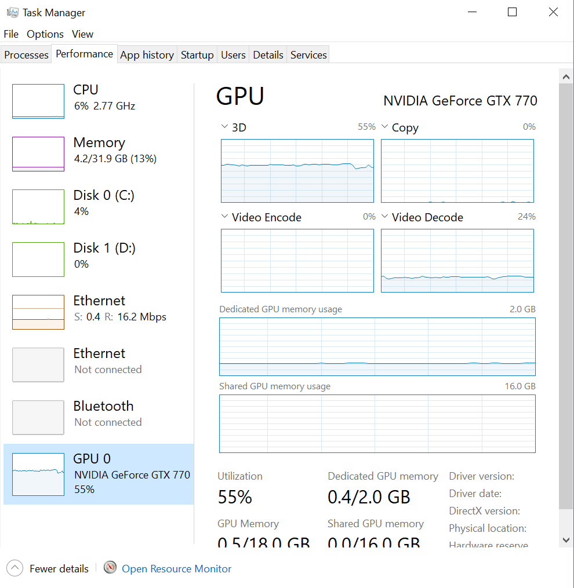574x588 pixels.
Task: Open the Video Decode engine dropdown
Action: 384,217
